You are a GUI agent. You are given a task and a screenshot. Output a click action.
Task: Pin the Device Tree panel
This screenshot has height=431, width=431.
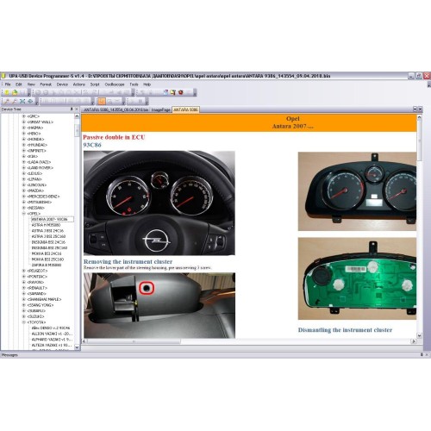click(x=72, y=109)
